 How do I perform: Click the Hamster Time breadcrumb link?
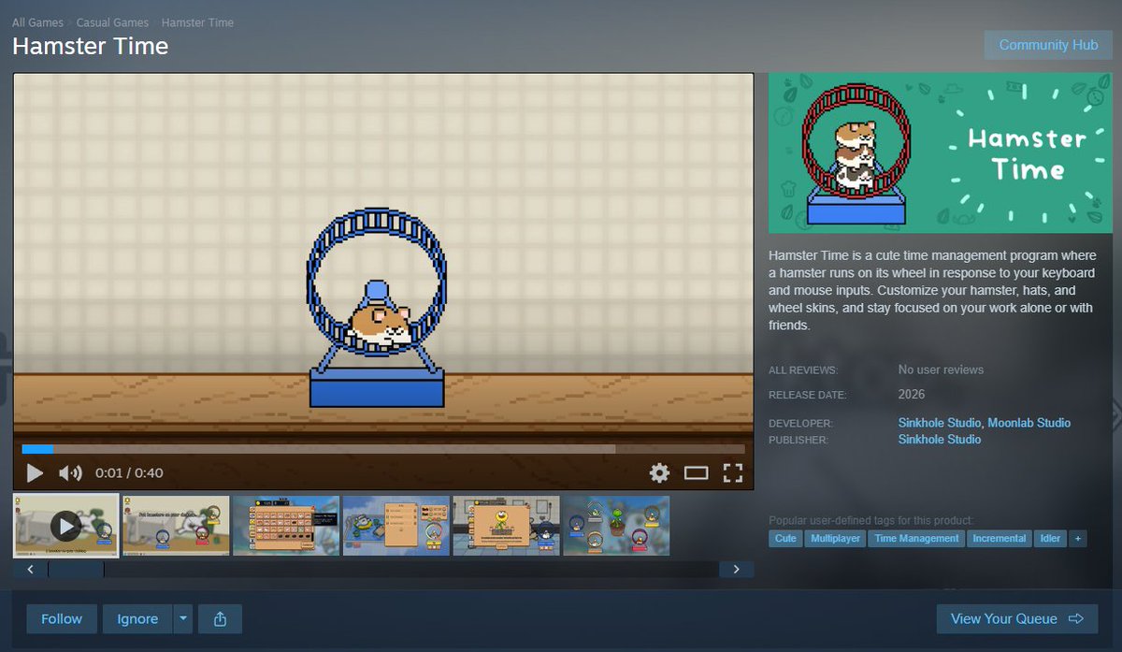197,22
